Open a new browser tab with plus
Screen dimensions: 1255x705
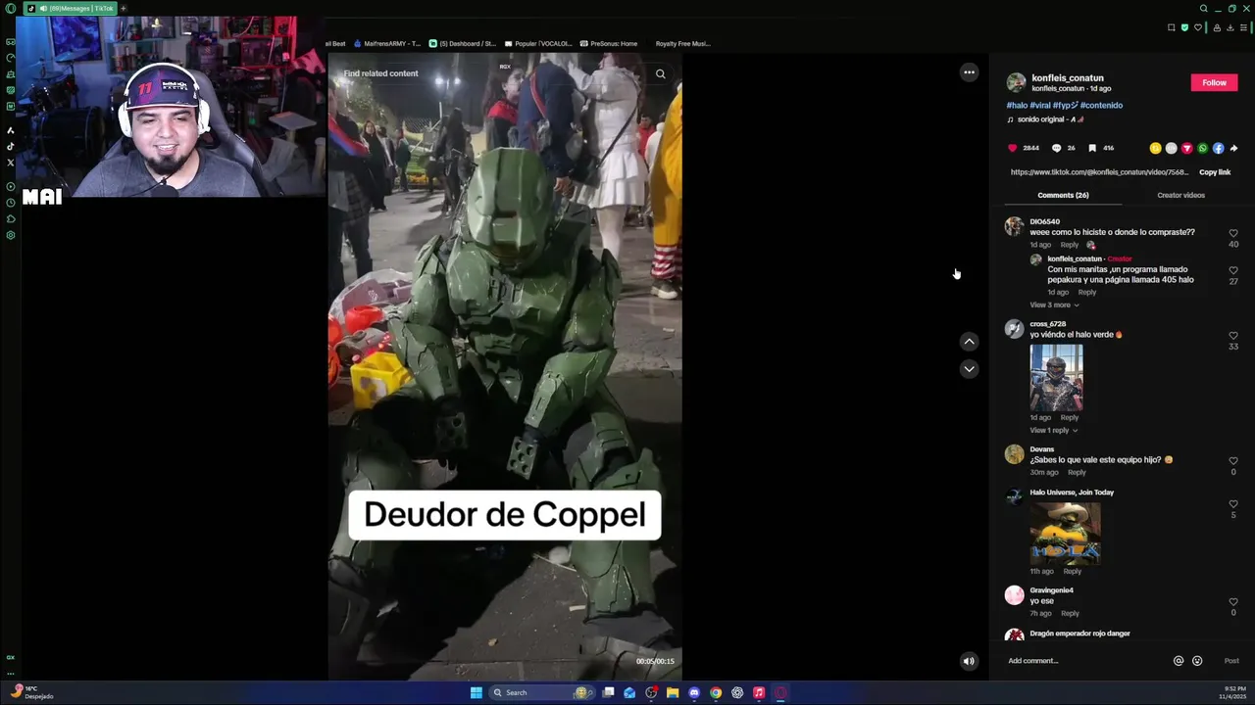pyautogui.click(x=123, y=8)
